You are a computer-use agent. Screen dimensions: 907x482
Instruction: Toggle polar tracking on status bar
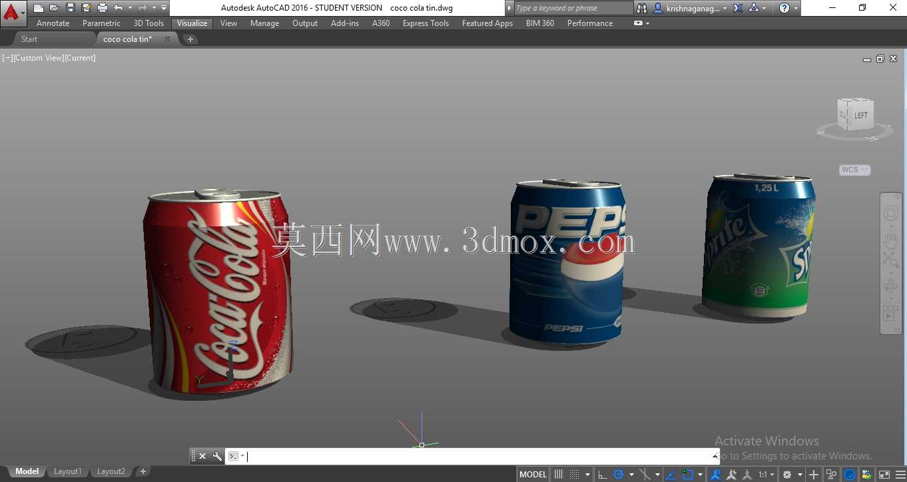(x=619, y=475)
